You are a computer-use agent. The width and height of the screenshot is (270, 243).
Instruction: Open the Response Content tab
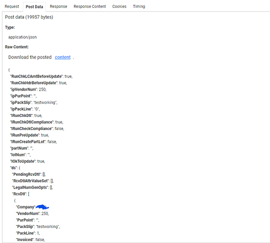89,6
